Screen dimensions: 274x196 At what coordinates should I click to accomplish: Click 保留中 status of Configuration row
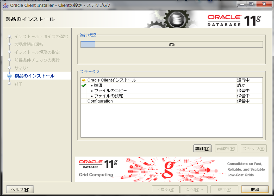pos(243,101)
